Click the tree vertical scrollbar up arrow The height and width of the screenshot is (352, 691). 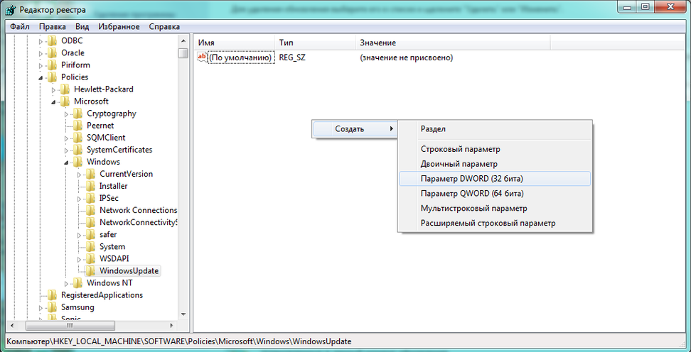pyautogui.click(x=183, y=40)
